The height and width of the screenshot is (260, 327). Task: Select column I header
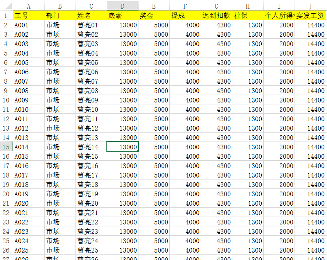tap(279, 6)
